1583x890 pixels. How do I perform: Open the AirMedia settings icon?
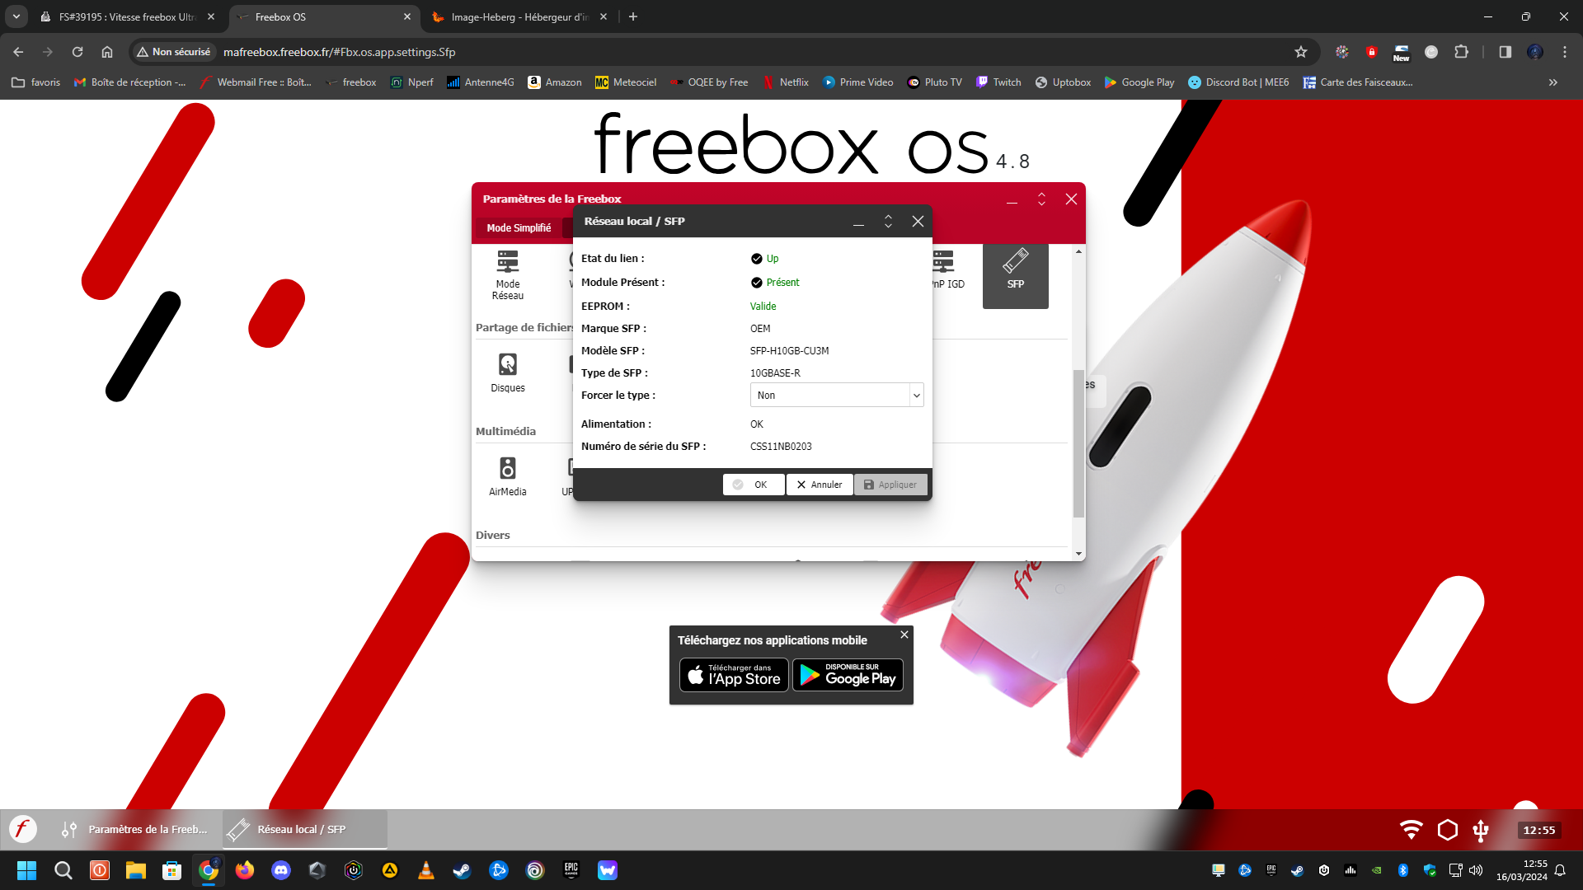[x=508, y=476]
